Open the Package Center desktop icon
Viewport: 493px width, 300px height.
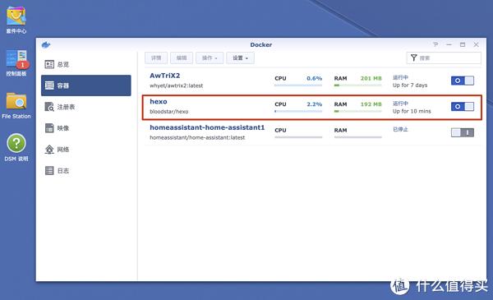pyautogui.click(x=16, y=16)
